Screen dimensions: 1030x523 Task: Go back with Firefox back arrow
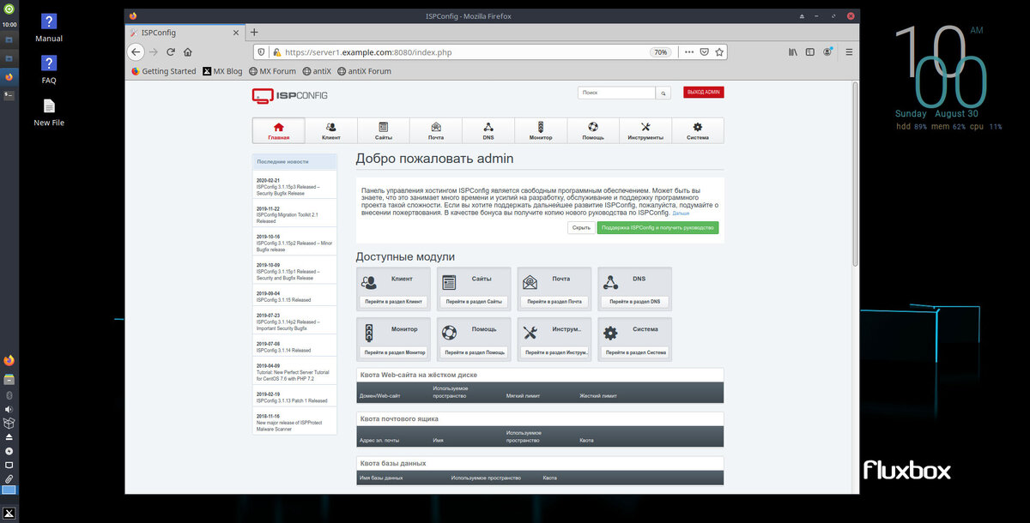point(135,51)
